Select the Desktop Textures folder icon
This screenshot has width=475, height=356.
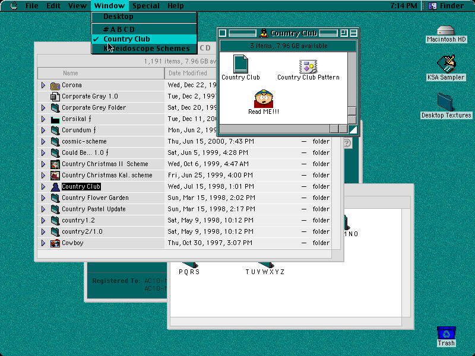[445, 102]
